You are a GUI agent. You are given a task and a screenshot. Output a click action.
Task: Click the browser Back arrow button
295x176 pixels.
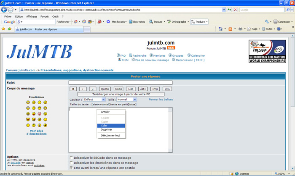5,10
